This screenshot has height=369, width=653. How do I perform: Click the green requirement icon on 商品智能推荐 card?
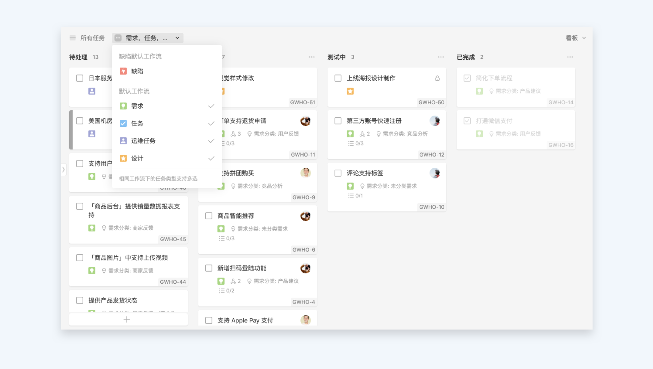(x=221, y=229)
